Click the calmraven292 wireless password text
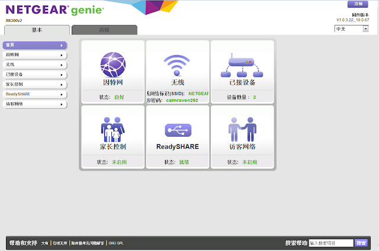 (182, 100)
